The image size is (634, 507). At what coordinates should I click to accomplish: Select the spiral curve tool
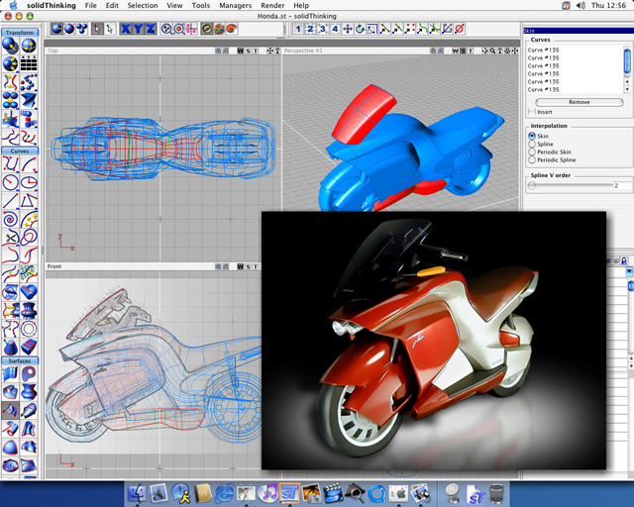(10, 220)
